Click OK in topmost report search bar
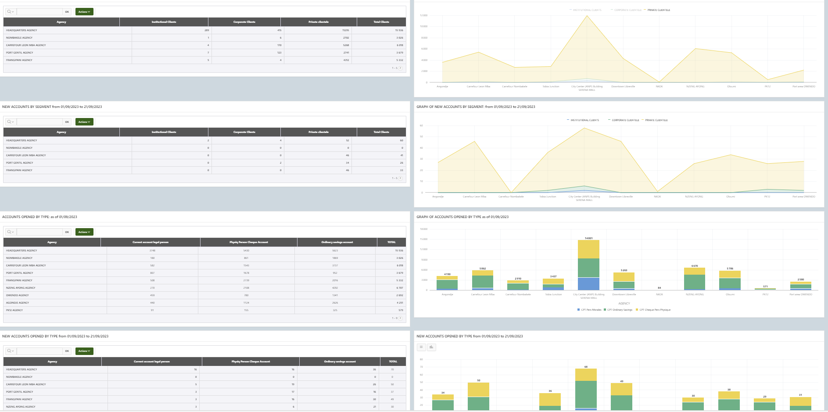828x412 pixels. pyautogui.click(x=67, y=12)
